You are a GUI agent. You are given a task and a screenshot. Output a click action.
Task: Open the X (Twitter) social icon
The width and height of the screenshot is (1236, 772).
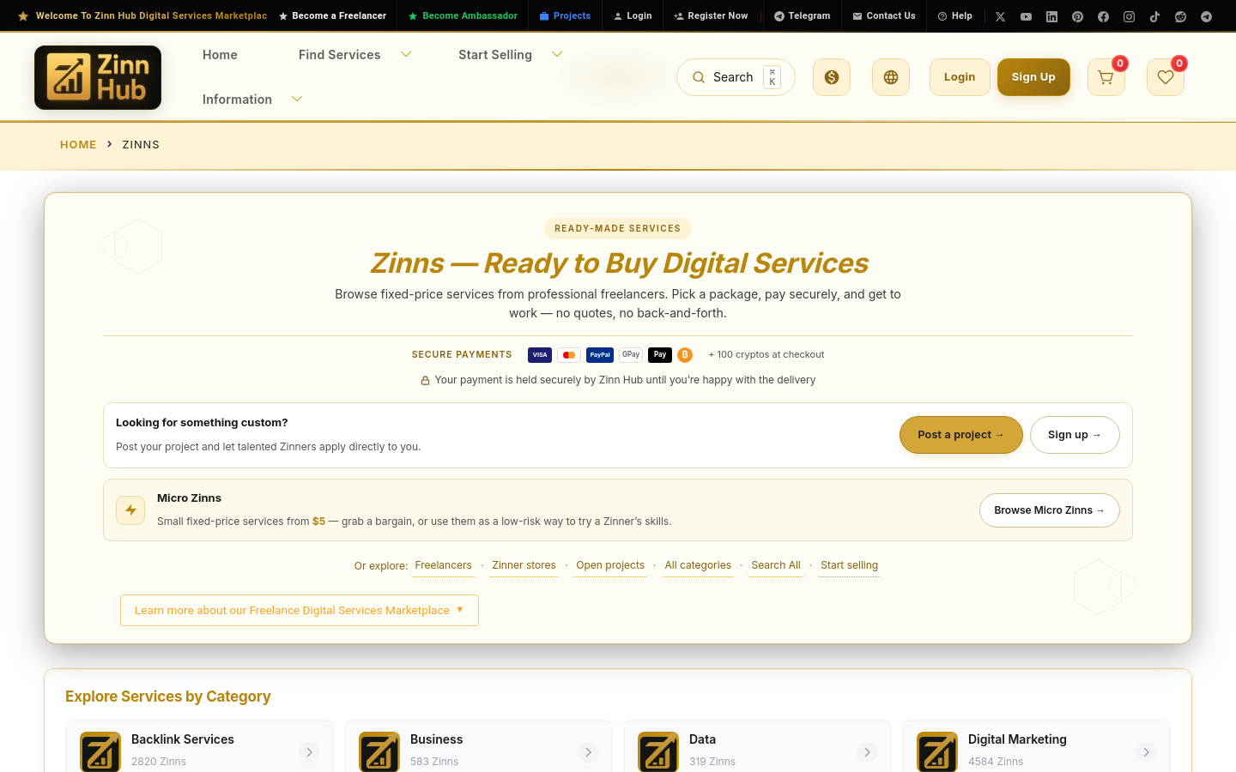coord(1000,16)
